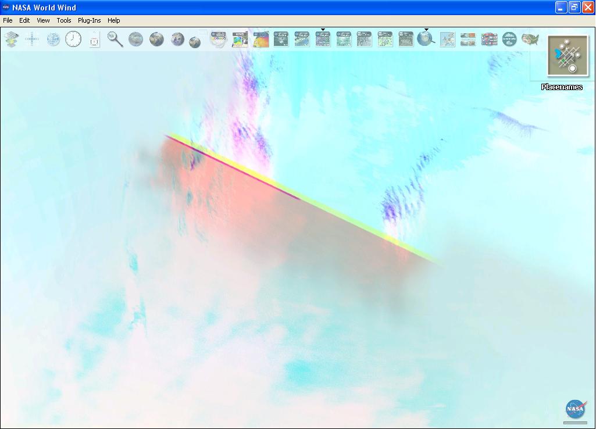596x429 pixels.
Task: Toggle the United States map icon
Action: point(530,39)
